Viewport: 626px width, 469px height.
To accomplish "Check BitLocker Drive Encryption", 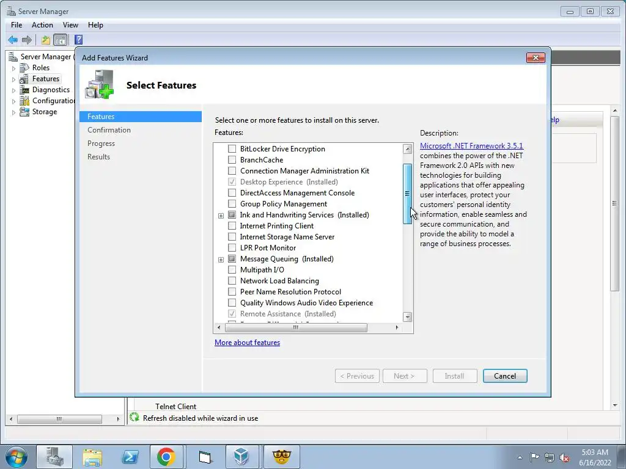I will (232, 149).
